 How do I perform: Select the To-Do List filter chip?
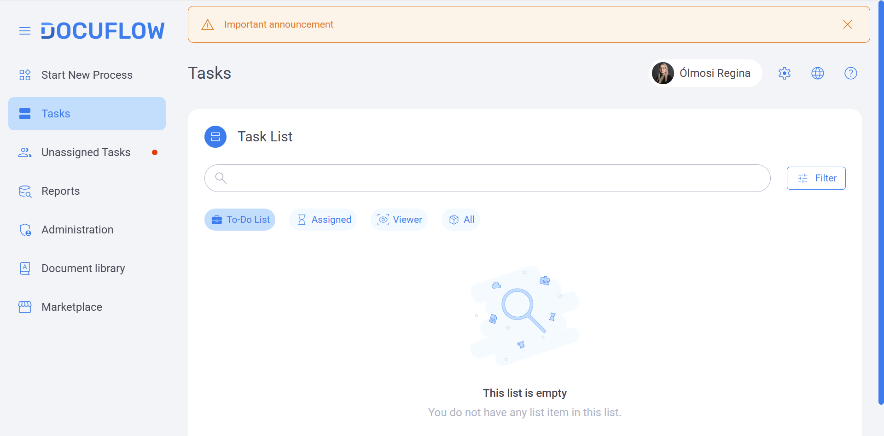[x=240, y=220]
